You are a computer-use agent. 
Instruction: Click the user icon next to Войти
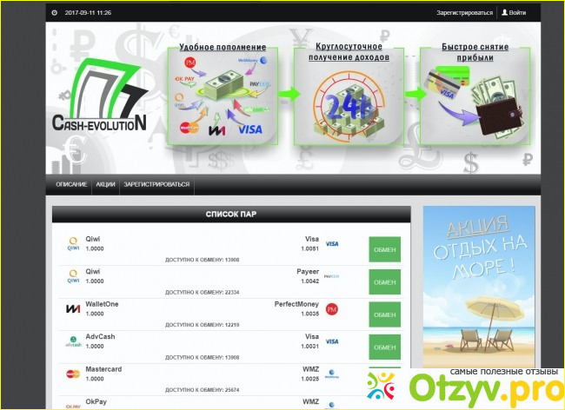point(504,13)
